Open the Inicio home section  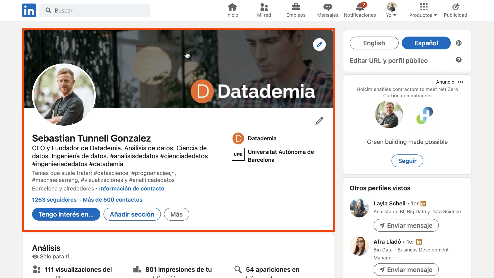pyautogui.click(x=232, y=10)
